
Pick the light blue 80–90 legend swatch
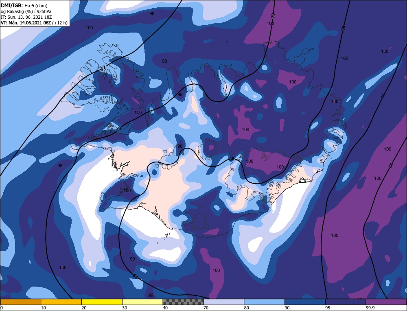pos(264,302)
